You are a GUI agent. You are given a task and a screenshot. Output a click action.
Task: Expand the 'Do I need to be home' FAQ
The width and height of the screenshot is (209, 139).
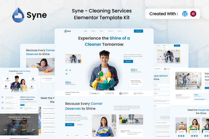(x=49, y=132)
